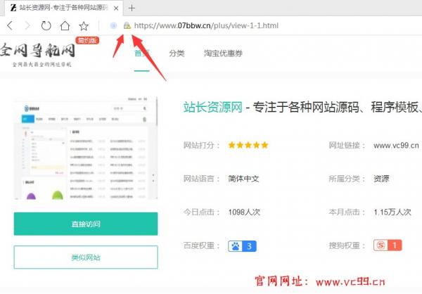Click the browser forward arrow
Viewport: 422px width, 294px height.
(27, 25)
